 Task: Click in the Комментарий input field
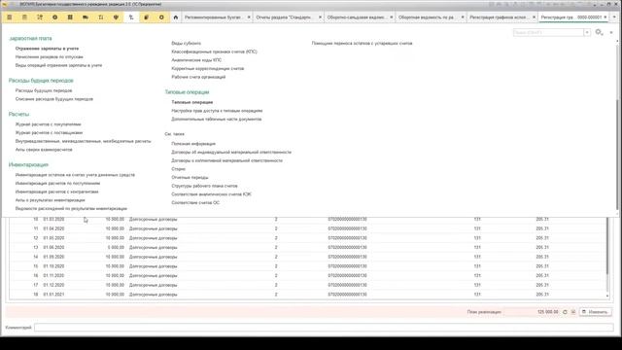[x=324, y=328]
